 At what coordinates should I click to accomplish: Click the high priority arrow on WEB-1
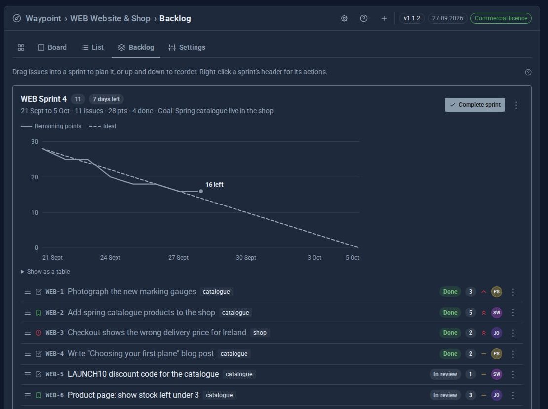484,292
